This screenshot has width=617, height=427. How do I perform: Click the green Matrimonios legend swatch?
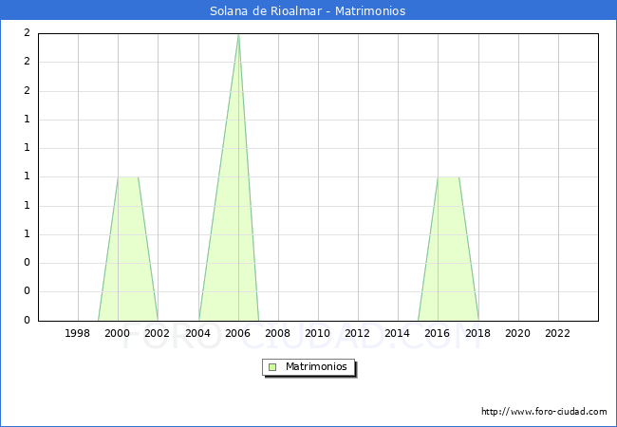(272, 367)
